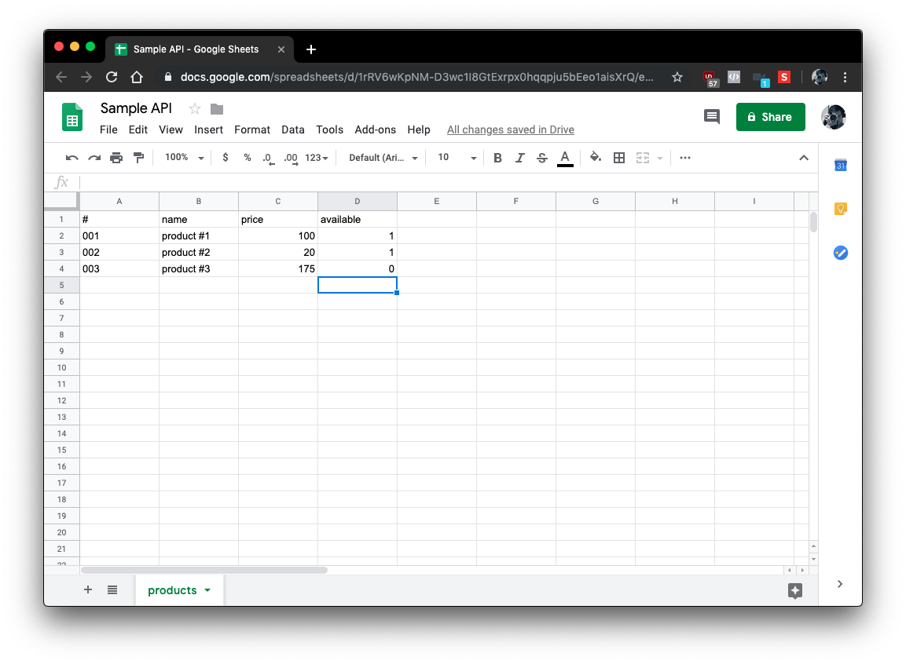This screenshot has width=906, height=664.
Task: Click the Sample API document title
Action: (x=136, y=108)
